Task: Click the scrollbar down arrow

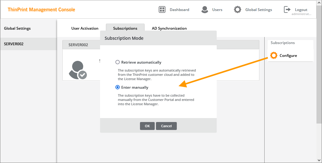Action: (x=319, y=160)
